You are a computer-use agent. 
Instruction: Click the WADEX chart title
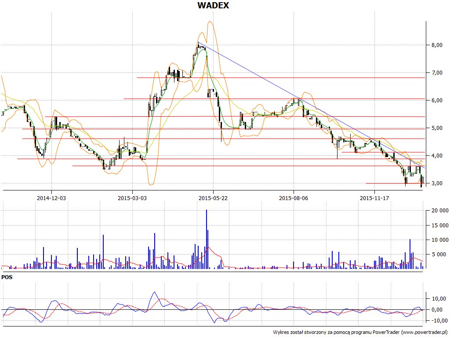213,5
